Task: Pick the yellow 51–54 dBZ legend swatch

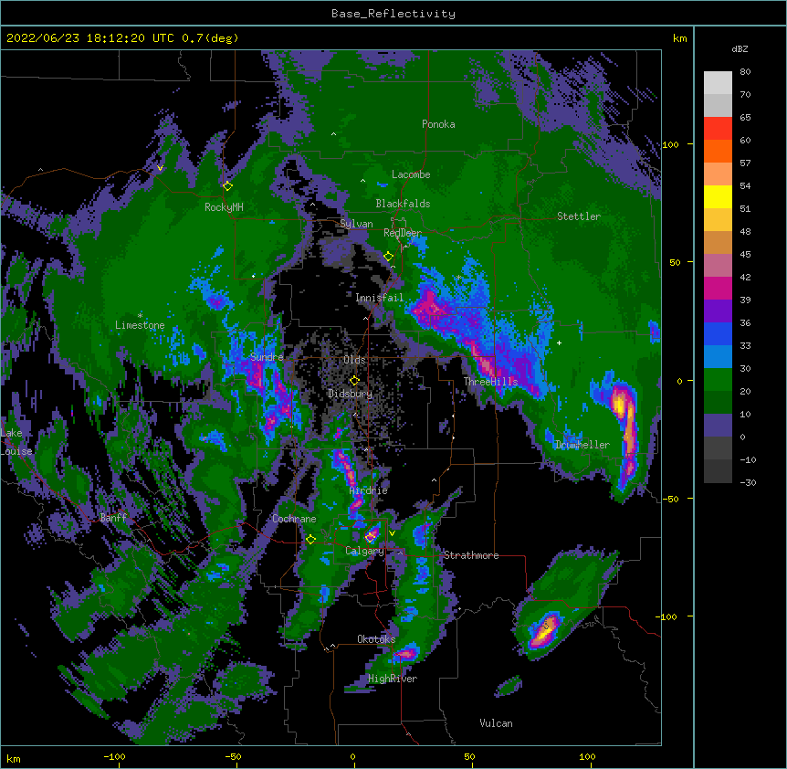Action: point(718,197)
